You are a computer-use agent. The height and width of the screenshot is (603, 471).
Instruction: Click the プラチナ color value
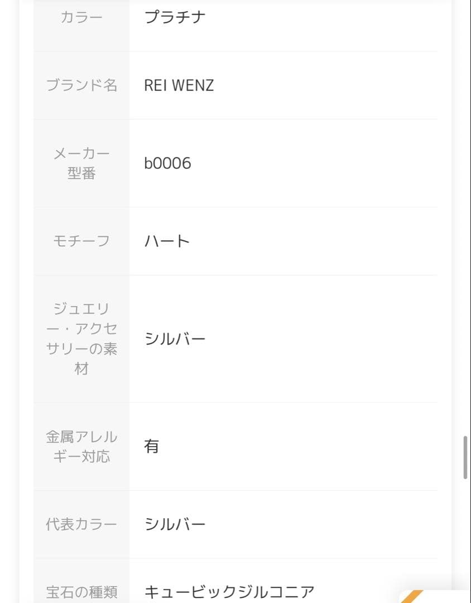click(175, 17)
